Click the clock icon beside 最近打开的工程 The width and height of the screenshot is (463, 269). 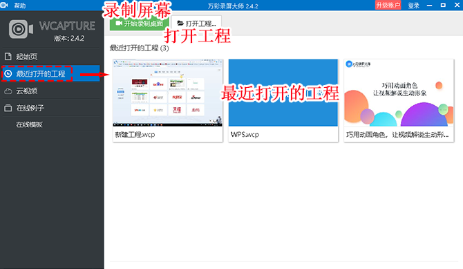tap(8, 73)
